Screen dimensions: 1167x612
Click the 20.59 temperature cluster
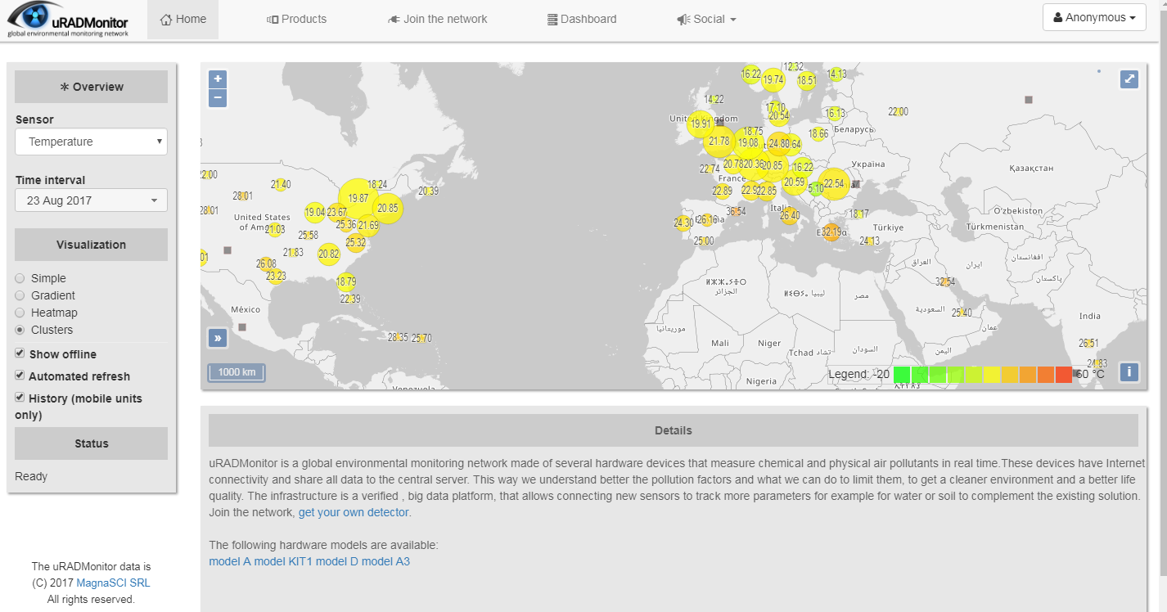pyautogui.click(x=794, y=182)
